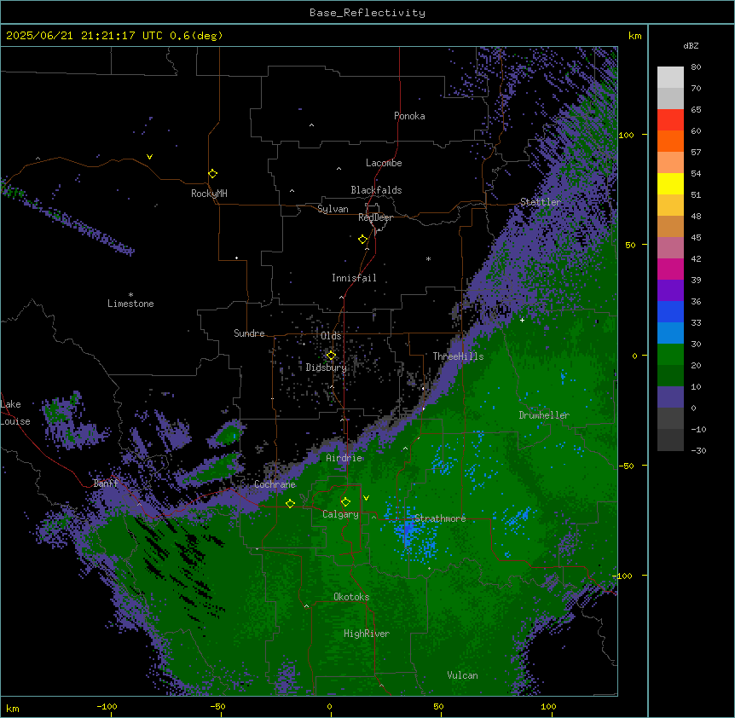Image resolution: width=735 pixels, height=718 pixels.
Task: Click the magenta 39 dBZ legend swatch
Action: click(670, 269)
